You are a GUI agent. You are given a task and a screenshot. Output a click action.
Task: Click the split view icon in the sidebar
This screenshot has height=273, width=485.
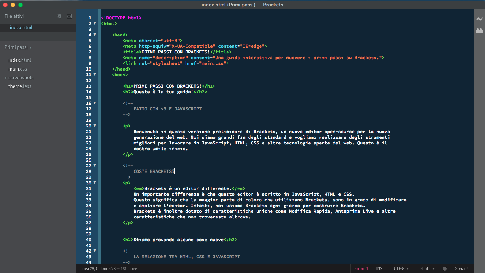[69, 16]
